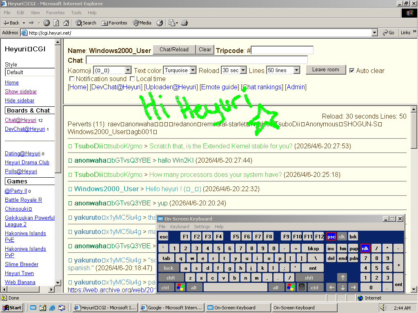Click the Stop button in the IE toolbar
Viewport: 418px width, 313px height.
47,23
